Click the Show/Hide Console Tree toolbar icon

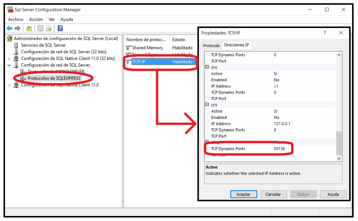click(40, 28)
